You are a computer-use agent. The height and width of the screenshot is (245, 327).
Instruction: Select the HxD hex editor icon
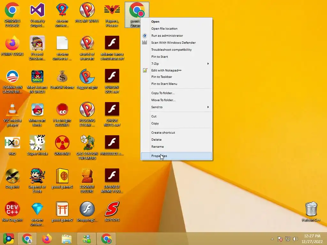12,146
